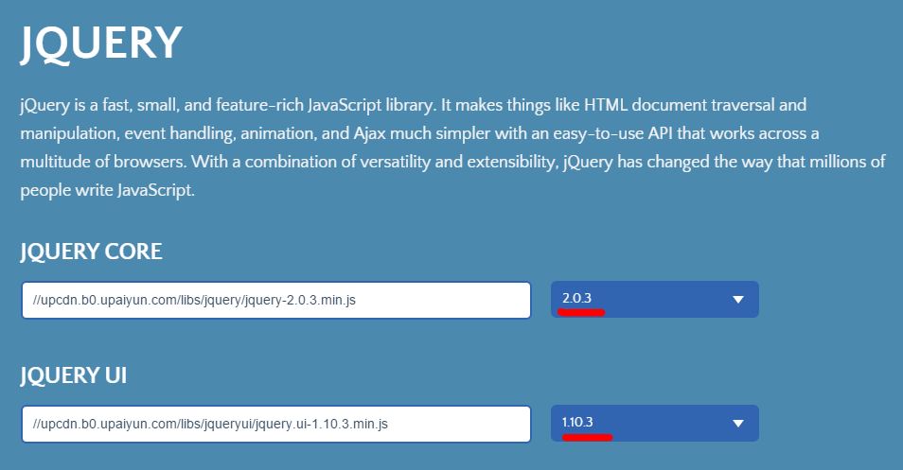Click jquery.ui-1.10.3.min.js in the UI URL
Image resolution: width=903 pixels, height=470 pixels.
321,424
